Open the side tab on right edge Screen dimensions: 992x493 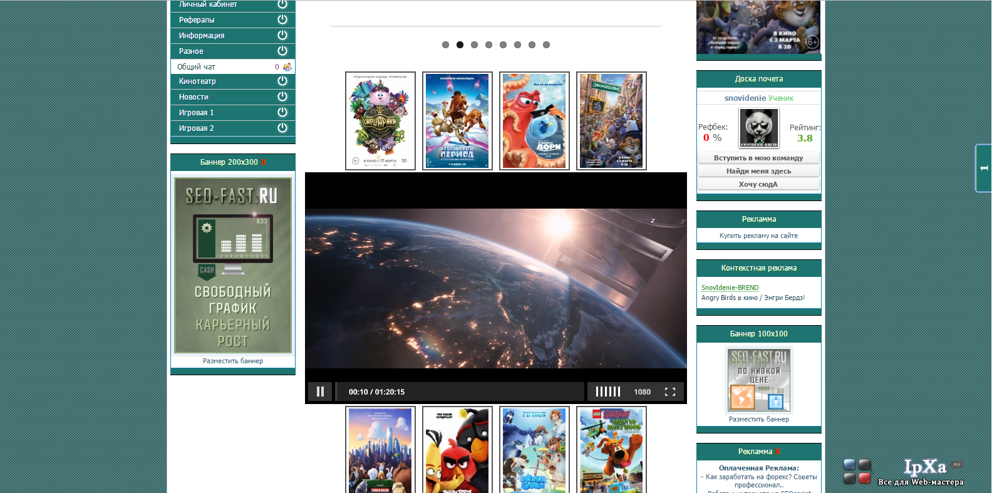click(983, 168)
